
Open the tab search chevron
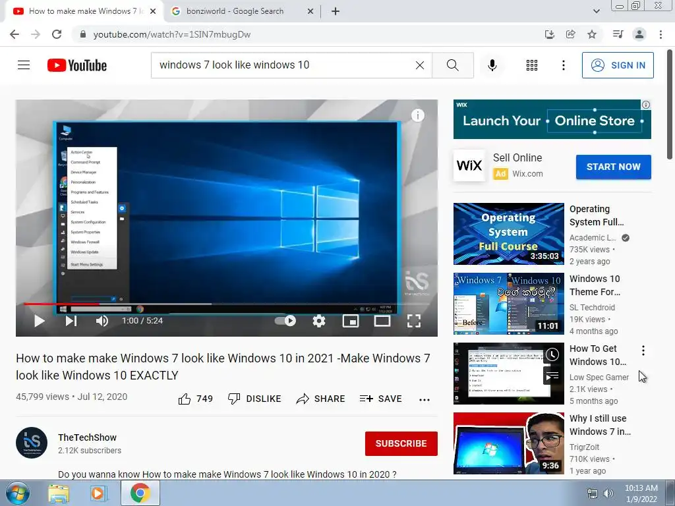coord(596,11)
